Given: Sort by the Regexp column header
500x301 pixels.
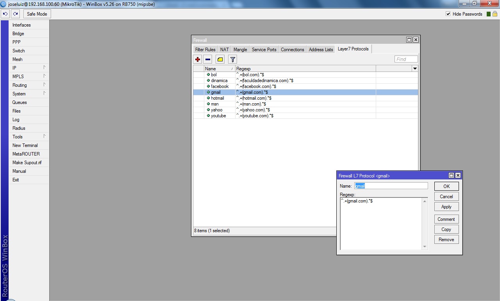Looking at the screenshot, I should point(305,68).
